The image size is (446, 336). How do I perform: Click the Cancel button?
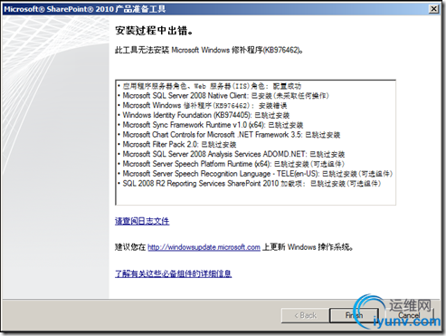[x=409, y=315]
